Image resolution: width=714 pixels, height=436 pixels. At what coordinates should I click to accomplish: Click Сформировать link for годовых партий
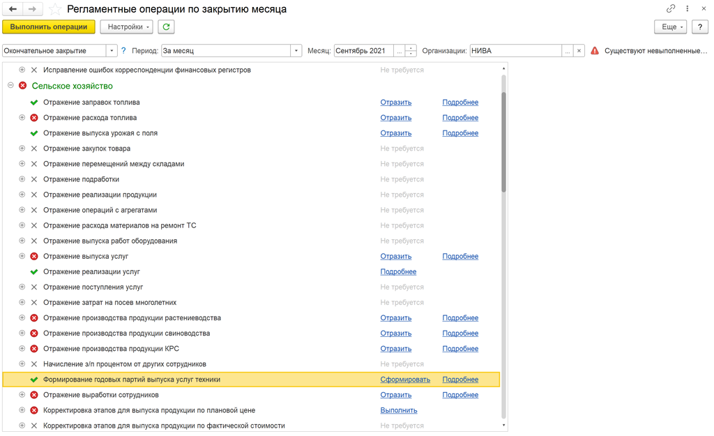point(405,379)
